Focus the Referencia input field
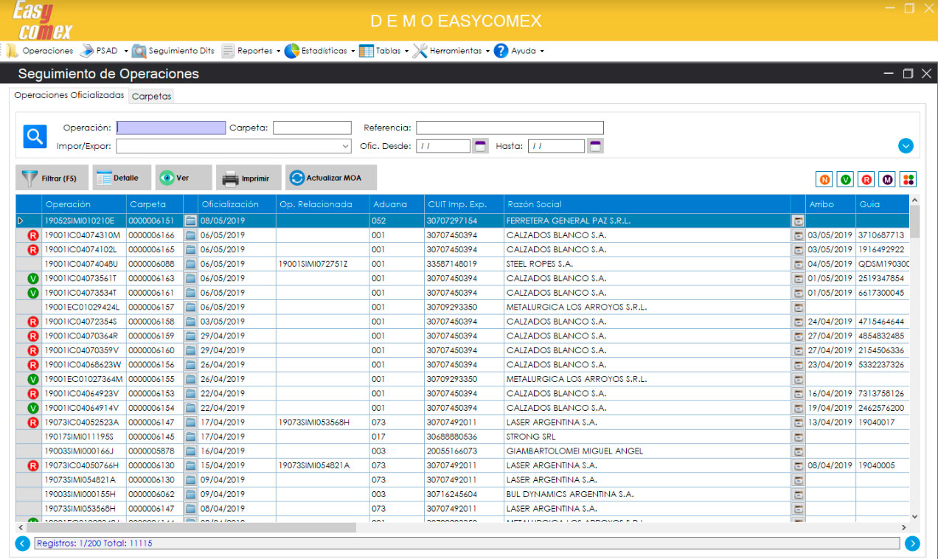Image resolution: width=938 pixels, height=559 pixels. click(x=510, y=128)
